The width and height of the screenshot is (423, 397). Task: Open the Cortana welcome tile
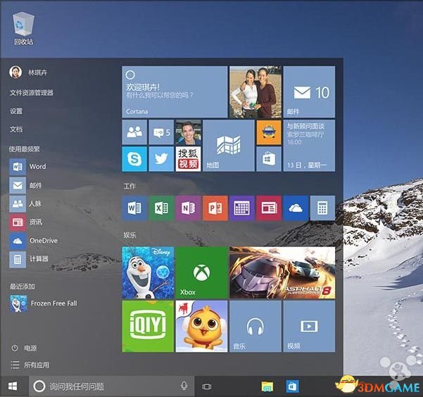click(175, 92)
